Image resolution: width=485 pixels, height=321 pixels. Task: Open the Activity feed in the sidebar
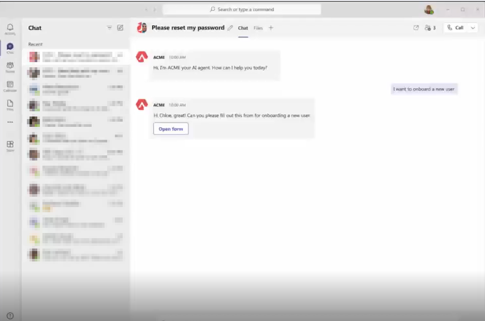10,29
